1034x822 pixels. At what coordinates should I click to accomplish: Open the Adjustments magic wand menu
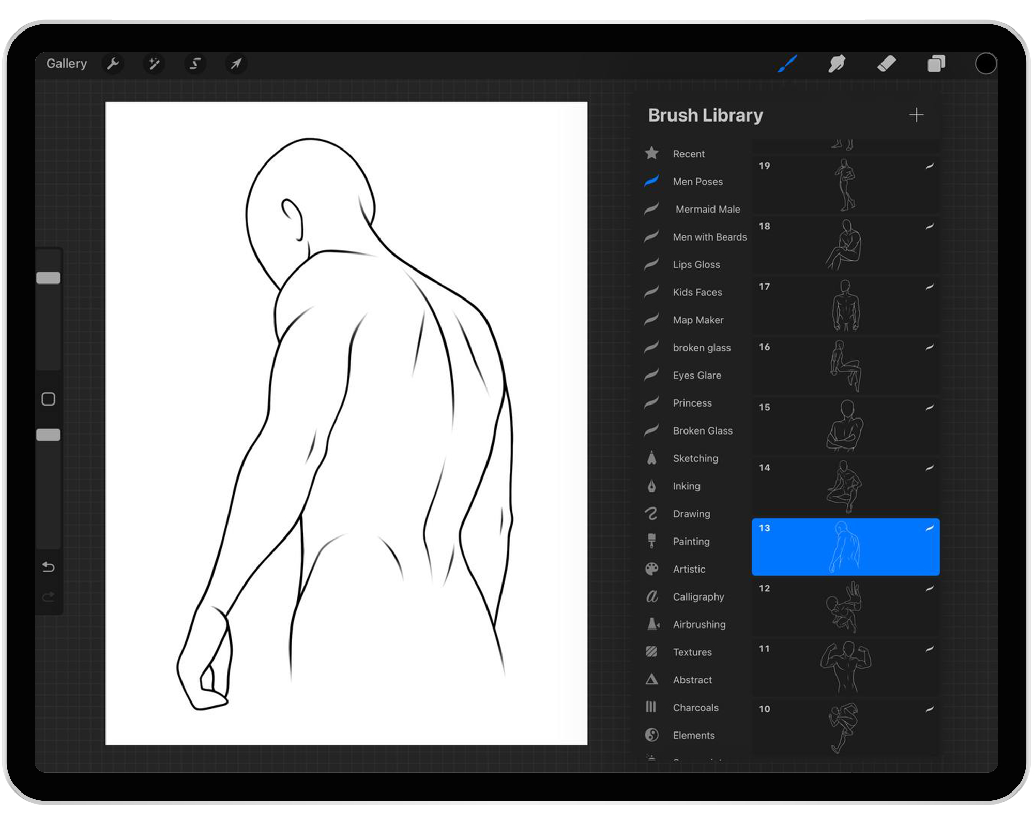[154, 64]
